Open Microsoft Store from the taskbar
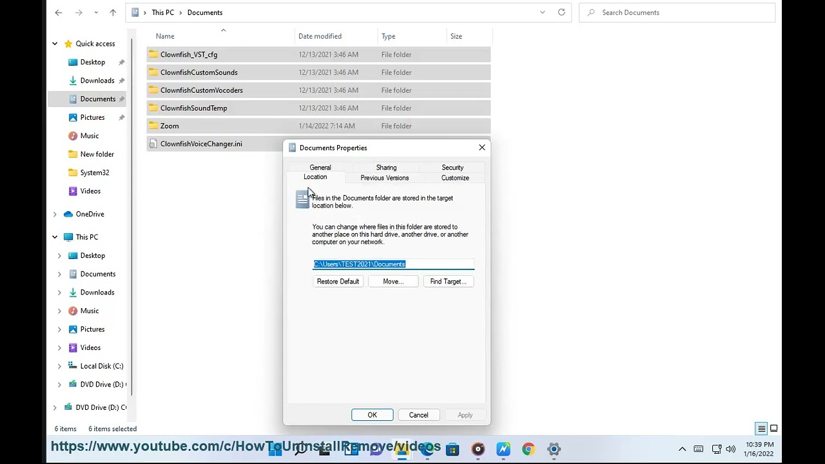Image resolution: width=825 pixels, height=464 pixels. [452, 449]
